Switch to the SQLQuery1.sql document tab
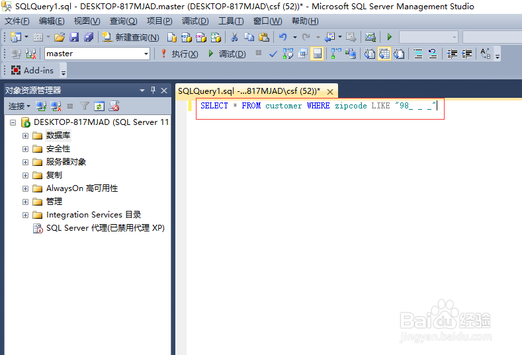The height and width of the screenshot is (355, 522). [x=249, y=91]
